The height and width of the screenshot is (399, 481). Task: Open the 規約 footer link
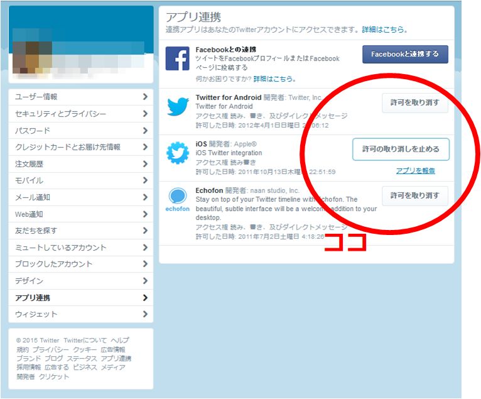tap(23, 349)
